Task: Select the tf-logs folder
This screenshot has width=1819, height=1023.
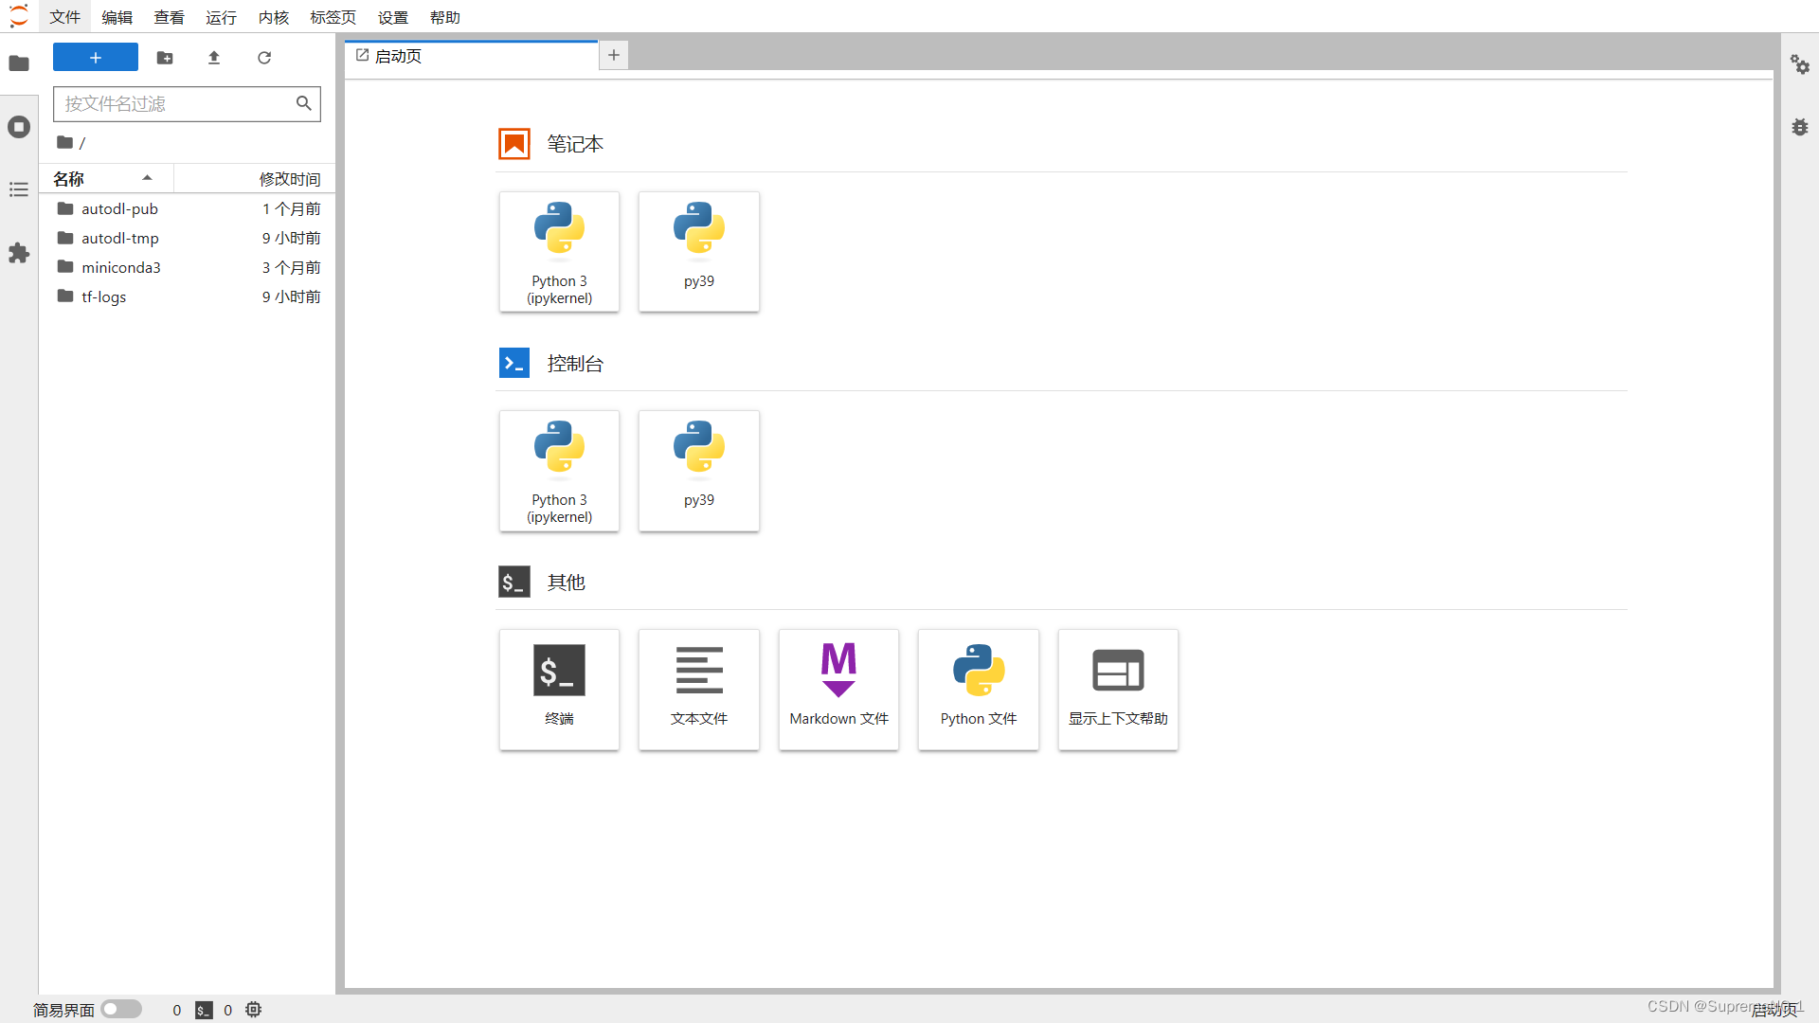Action: coord(187,296)
